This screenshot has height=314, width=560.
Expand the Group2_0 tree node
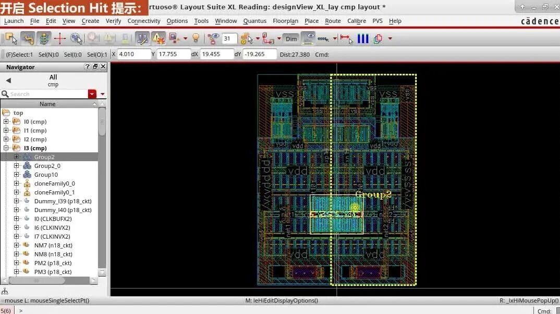coord(17,166)
